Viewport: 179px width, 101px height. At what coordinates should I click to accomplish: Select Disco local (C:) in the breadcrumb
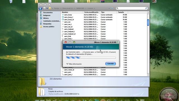point(68,8)
